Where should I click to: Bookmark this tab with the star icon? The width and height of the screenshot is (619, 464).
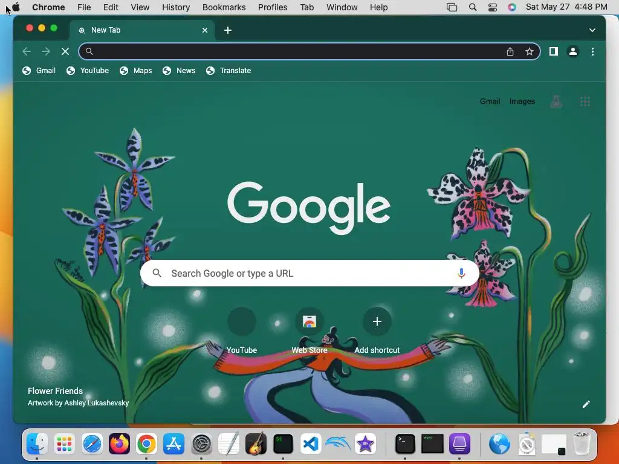(530, 51)
